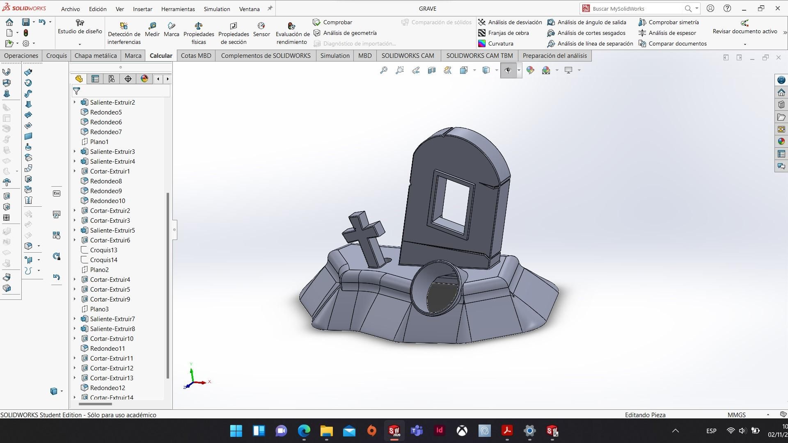Screen dimensions: 788x443
Task: Open Estudio de diseño dropdown arrow
Action: (x=80, y=44)
